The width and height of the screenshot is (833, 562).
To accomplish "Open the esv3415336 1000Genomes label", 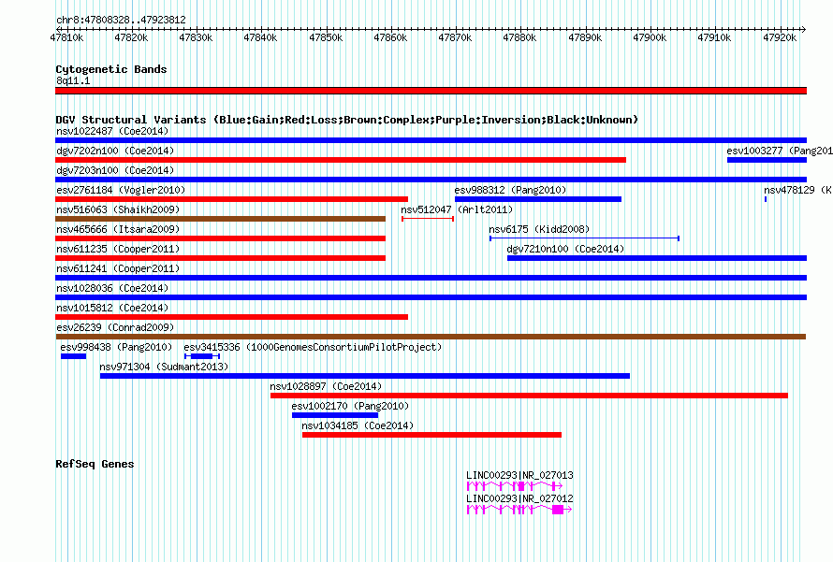I will pyautogui.click(x=313, y=347).
